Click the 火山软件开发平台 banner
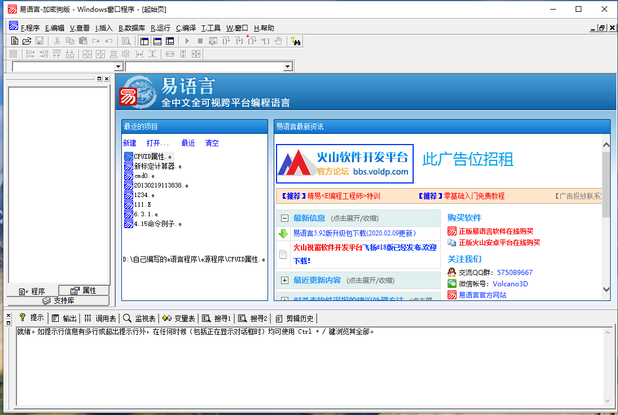The height and width of the screenshot is (415, 618). click(345, 164)
